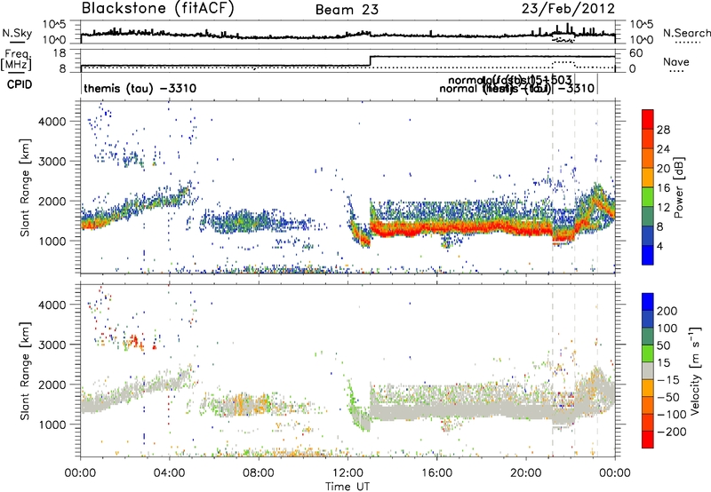Click the "CPID" row label
Screen dimensions: 711x492
point(20,84)
